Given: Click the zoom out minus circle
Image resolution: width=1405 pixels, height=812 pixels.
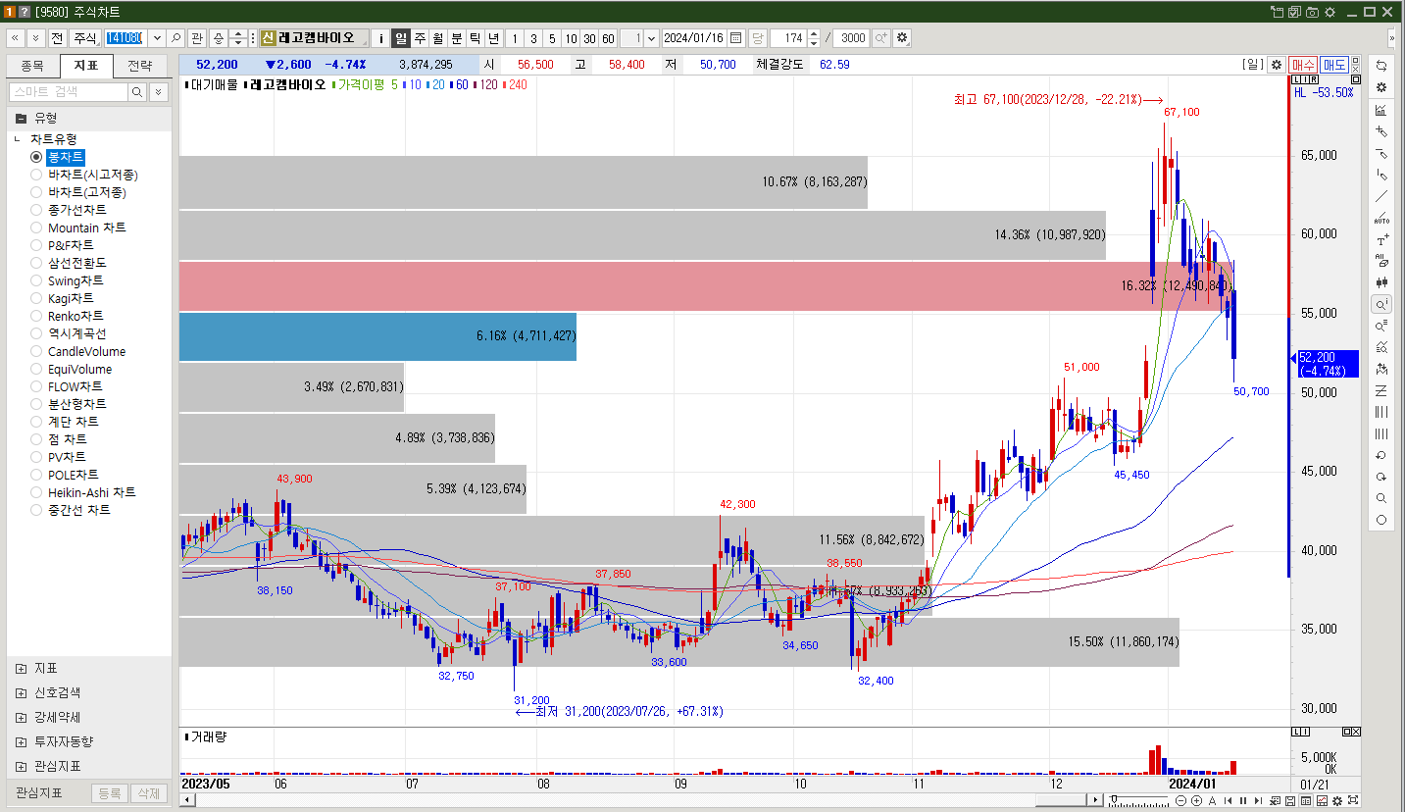Looking at the screenshot, I should pos(1180,801).
